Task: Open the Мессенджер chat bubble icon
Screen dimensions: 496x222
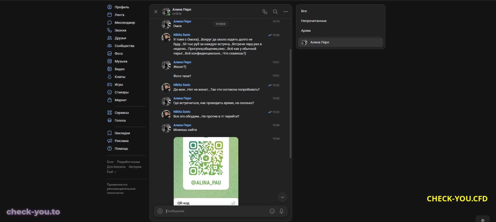Action: coord(110,22)
